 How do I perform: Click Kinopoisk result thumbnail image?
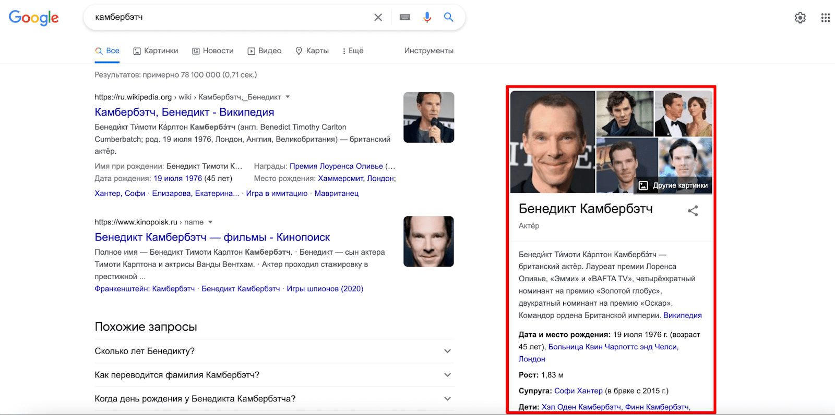point(428,242)
